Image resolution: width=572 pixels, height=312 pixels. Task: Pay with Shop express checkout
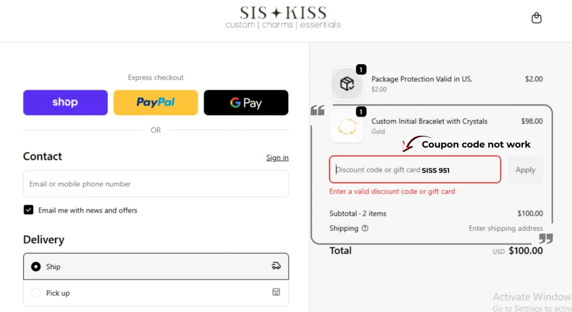65,103
